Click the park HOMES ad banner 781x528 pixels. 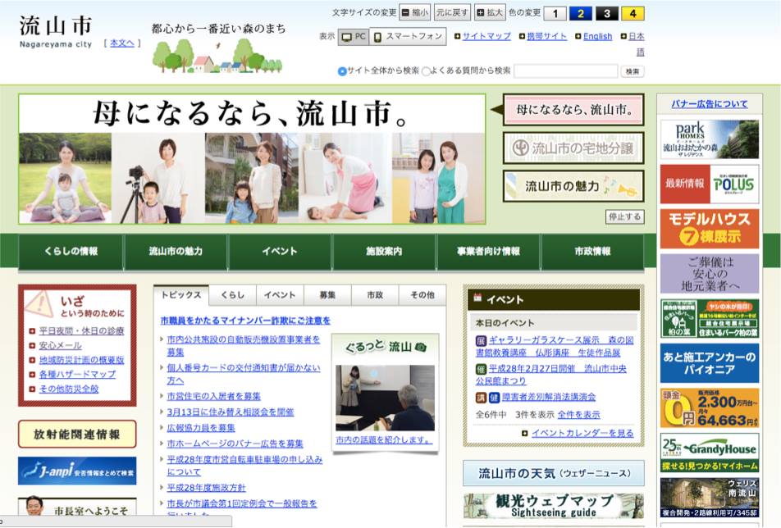pyautogui.click(x=710, y=139)
